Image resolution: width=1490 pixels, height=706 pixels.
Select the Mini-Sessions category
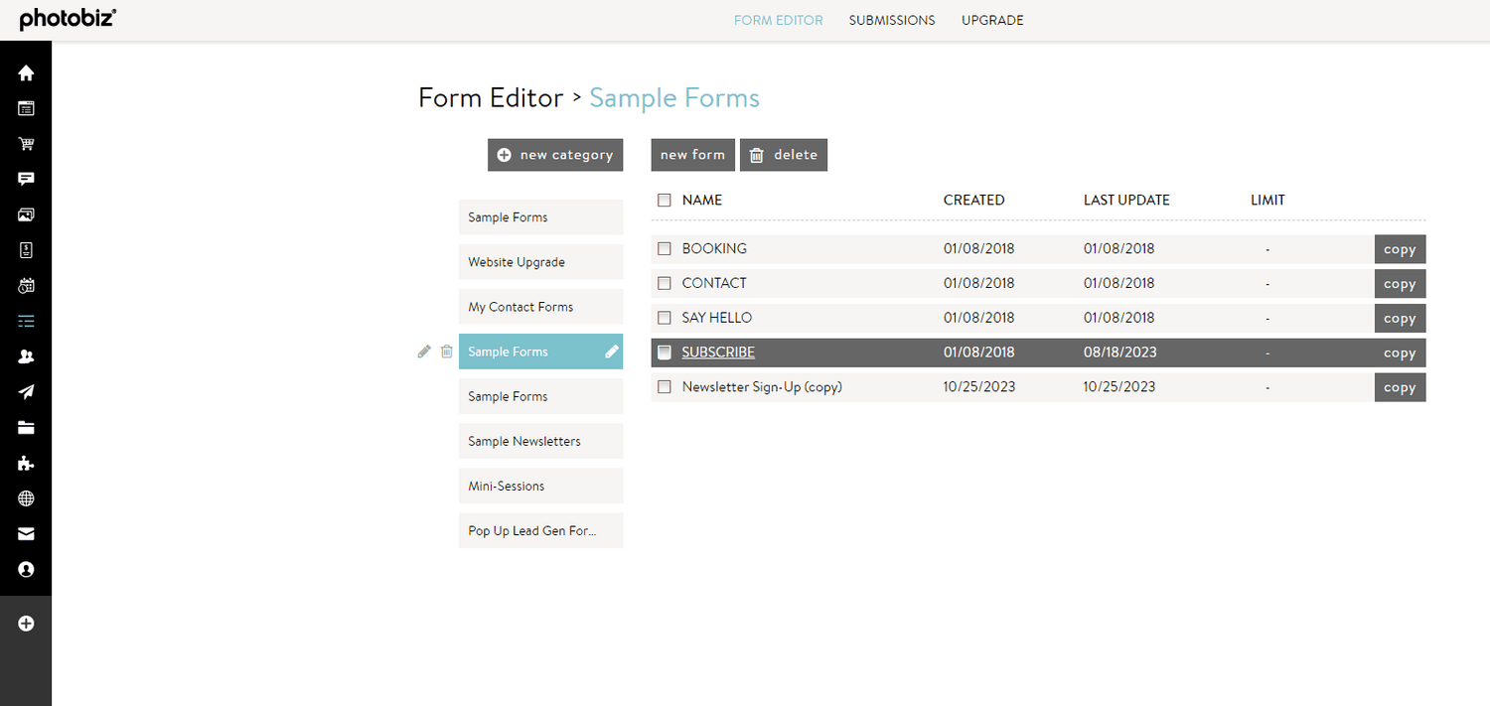click(x=540, y=486)
